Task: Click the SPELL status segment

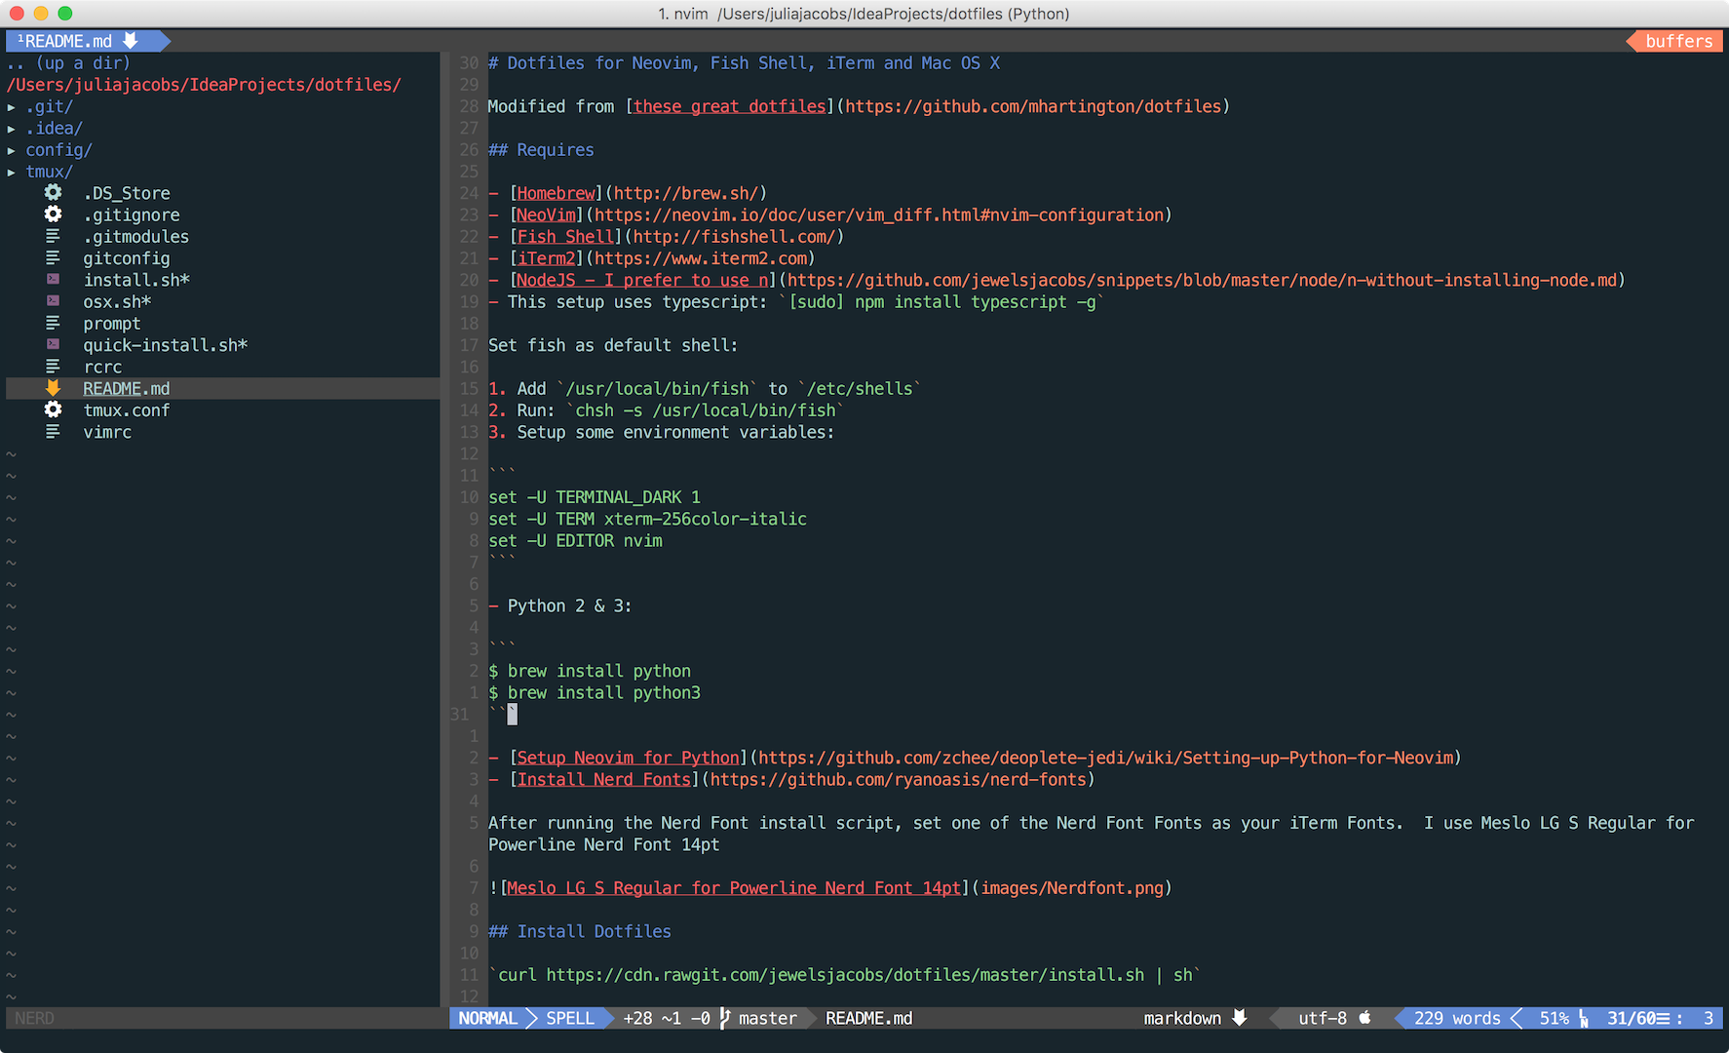Action: click(570, 1018)
